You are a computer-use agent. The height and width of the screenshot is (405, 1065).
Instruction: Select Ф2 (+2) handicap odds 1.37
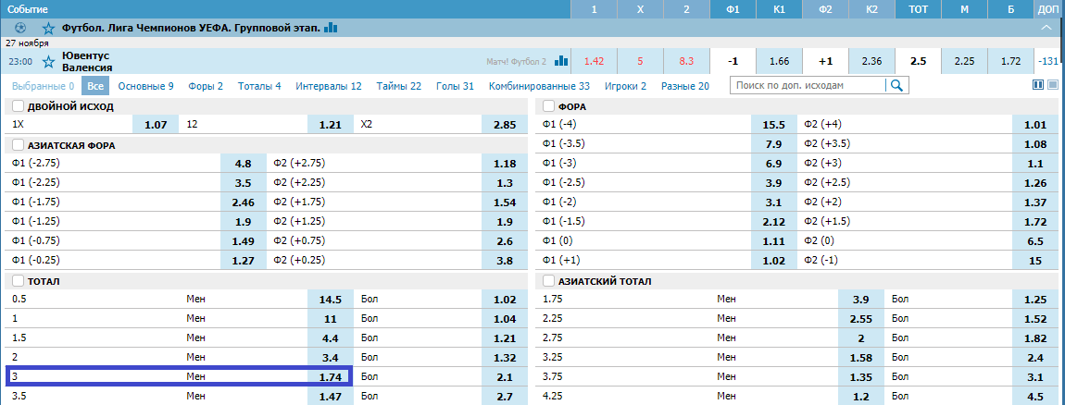1035,202
